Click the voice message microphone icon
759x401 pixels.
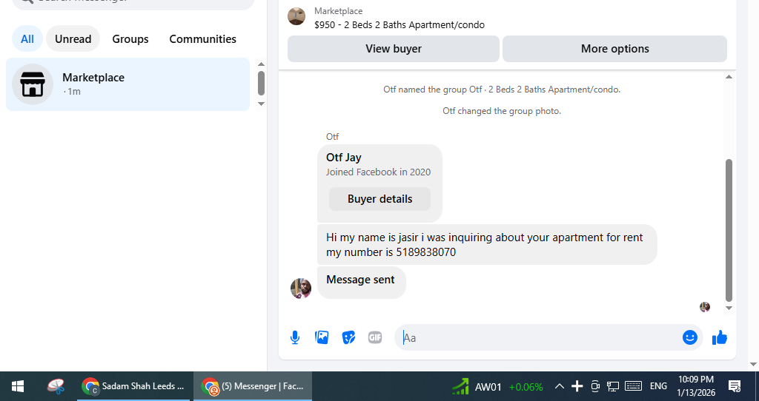click(x=295, y=337)
